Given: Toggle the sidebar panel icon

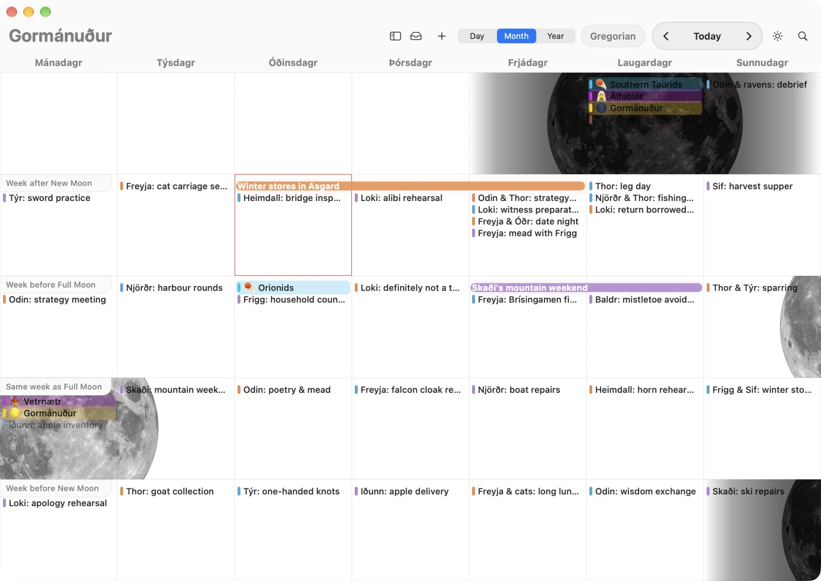Looking at the screenshot, I should pos(395,36).
